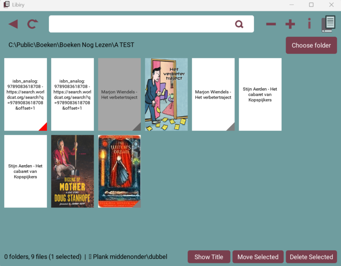
Task: Click the plus zoom-in icon
Action: pos(290,24)
